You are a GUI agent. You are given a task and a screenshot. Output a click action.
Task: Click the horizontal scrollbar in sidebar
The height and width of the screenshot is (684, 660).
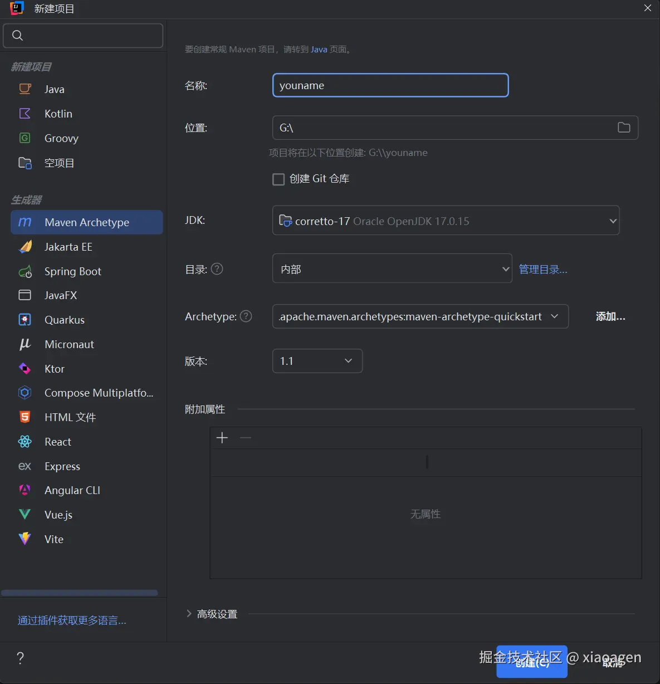(x=80, y=593)
